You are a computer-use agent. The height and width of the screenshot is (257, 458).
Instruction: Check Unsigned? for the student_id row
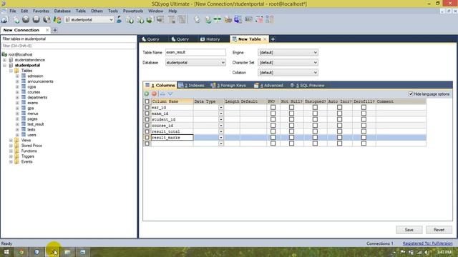tap(315, 119)
